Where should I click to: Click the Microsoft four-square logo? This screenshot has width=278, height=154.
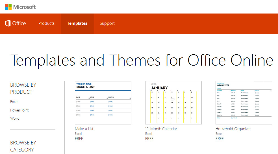8,7
